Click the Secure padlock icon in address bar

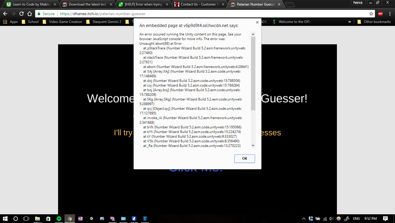coord(39,14)
